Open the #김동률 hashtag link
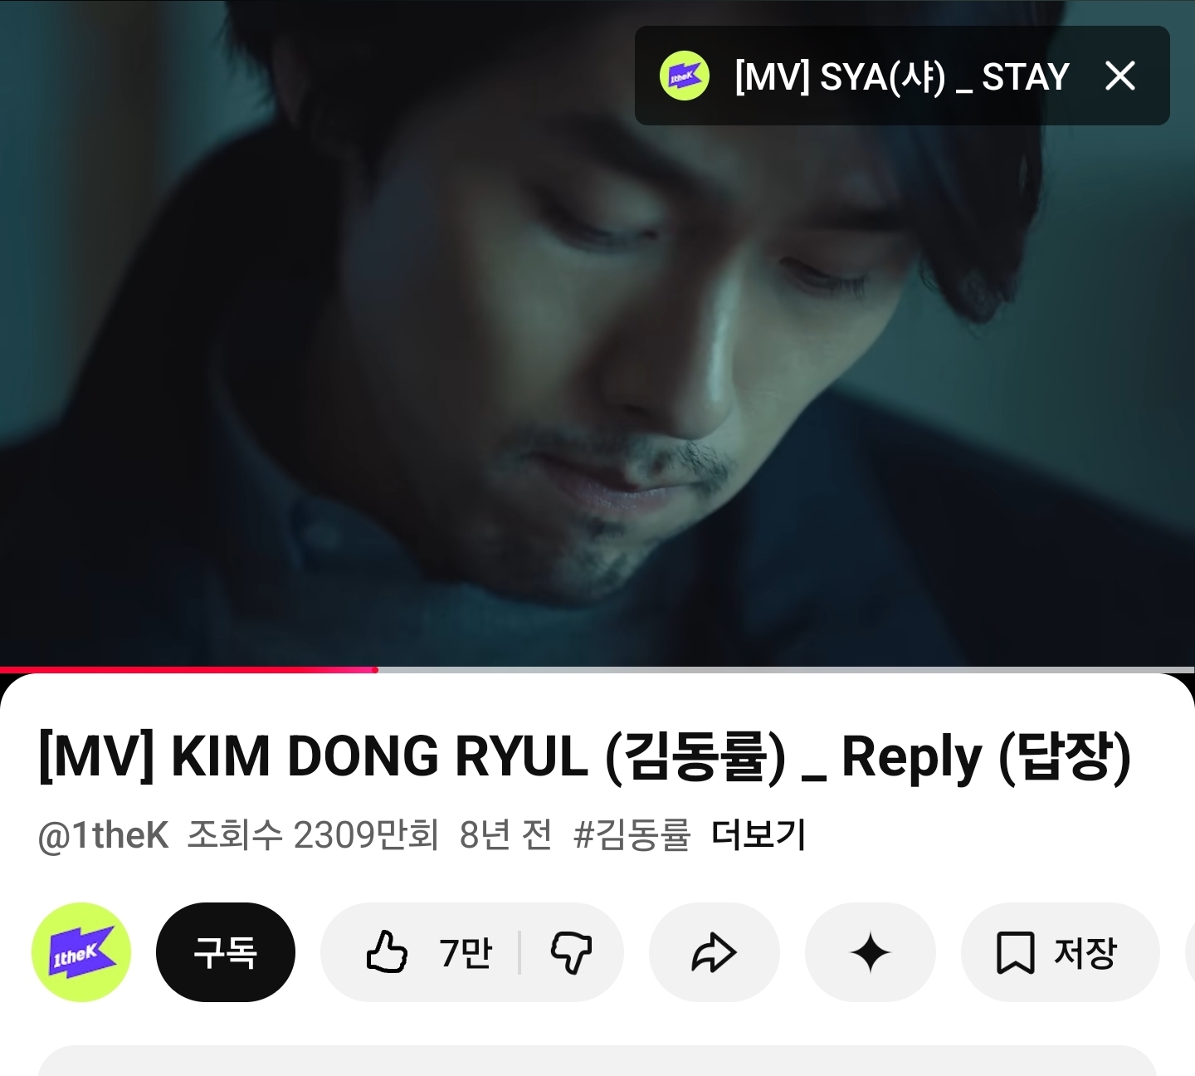The image size is (1195, 1076). coord(632,835)
